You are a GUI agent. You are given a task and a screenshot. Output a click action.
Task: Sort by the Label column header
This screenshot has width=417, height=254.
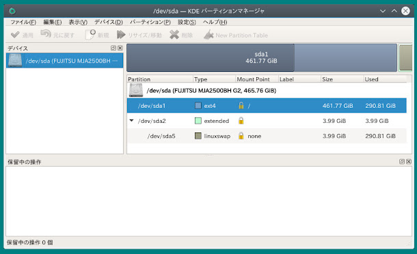pos(299,79)
